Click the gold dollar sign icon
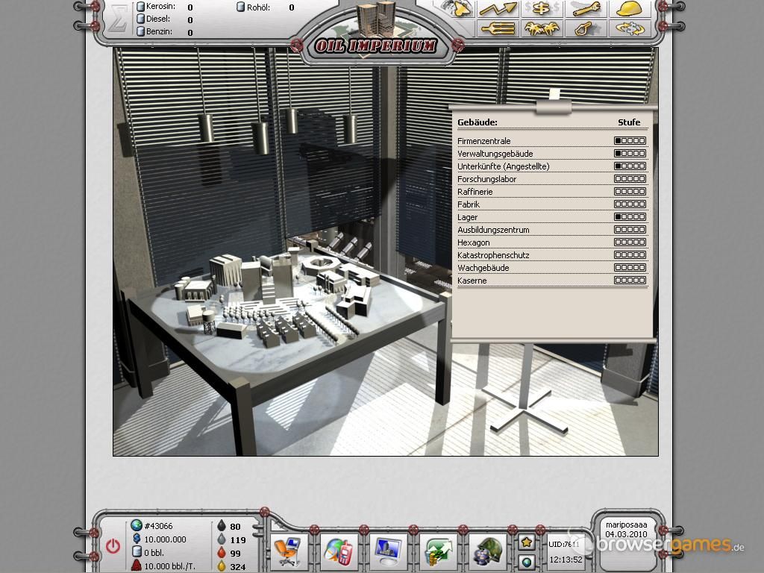 542,8
